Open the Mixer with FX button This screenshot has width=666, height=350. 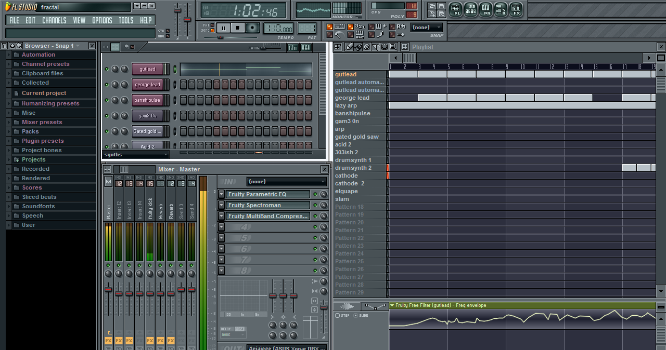point(516,8)
